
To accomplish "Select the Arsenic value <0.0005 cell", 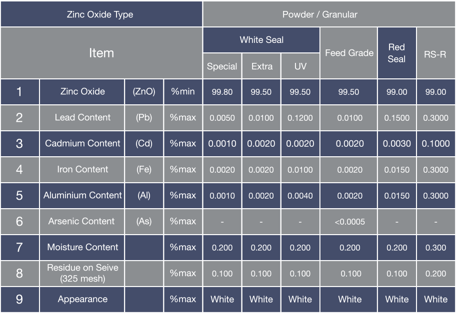I will [349, 222].
